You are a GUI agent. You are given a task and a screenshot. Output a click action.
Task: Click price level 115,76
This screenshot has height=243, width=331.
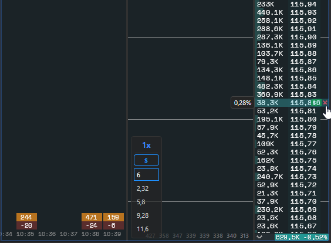tap(303, 152)
